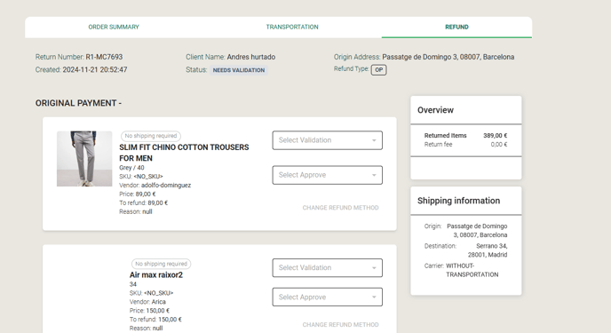Image resolution: width=611 pixels, height=333 pixels.
Task: Open Select Validation dropdown for chino trousers
Action: pos(328,140)
